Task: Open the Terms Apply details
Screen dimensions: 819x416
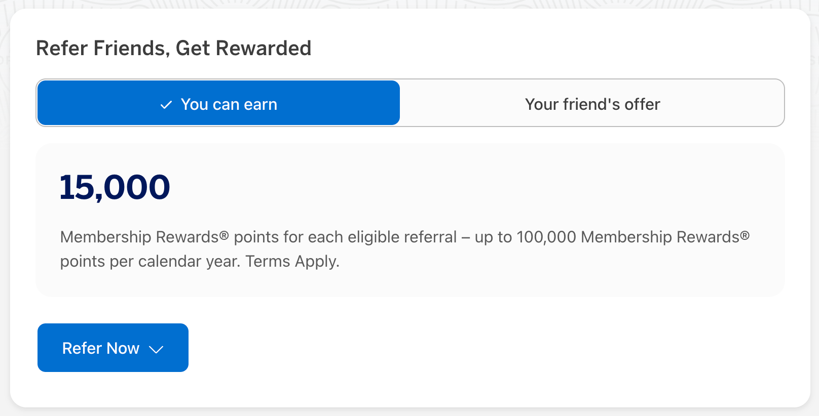Action: tap(293, 262)
